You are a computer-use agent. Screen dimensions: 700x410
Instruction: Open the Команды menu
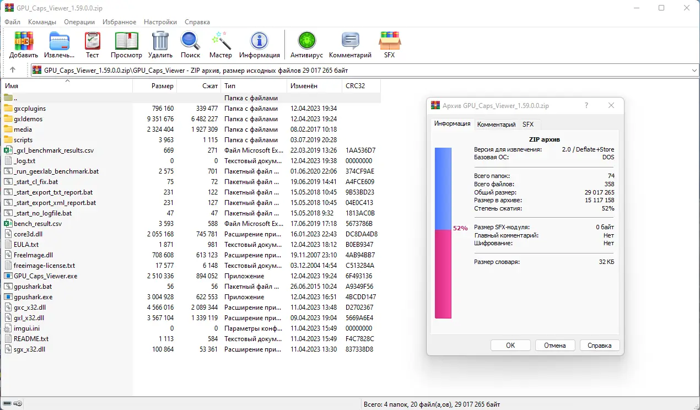[x=42, y=22]
